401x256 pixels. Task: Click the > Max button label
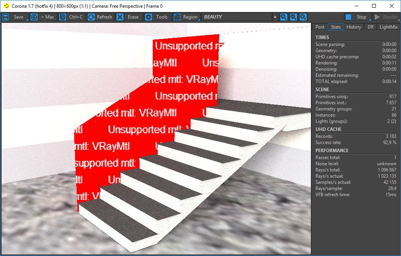(48, 17)
